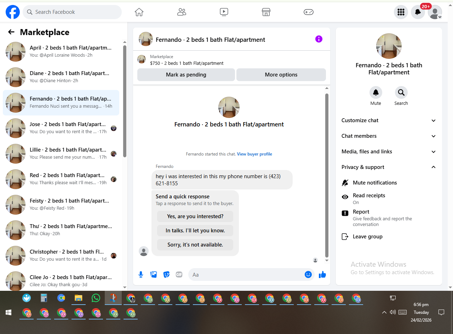This screenshot has width=453, height=334.
Task: Open the Watch video icon
Action: 224,12
